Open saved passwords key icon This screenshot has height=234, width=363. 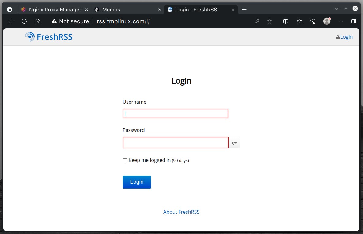(x=257, y=21)
